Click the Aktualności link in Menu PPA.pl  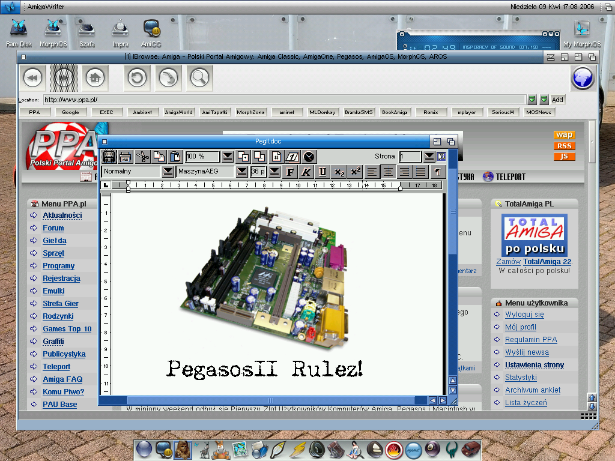(62, 215)
